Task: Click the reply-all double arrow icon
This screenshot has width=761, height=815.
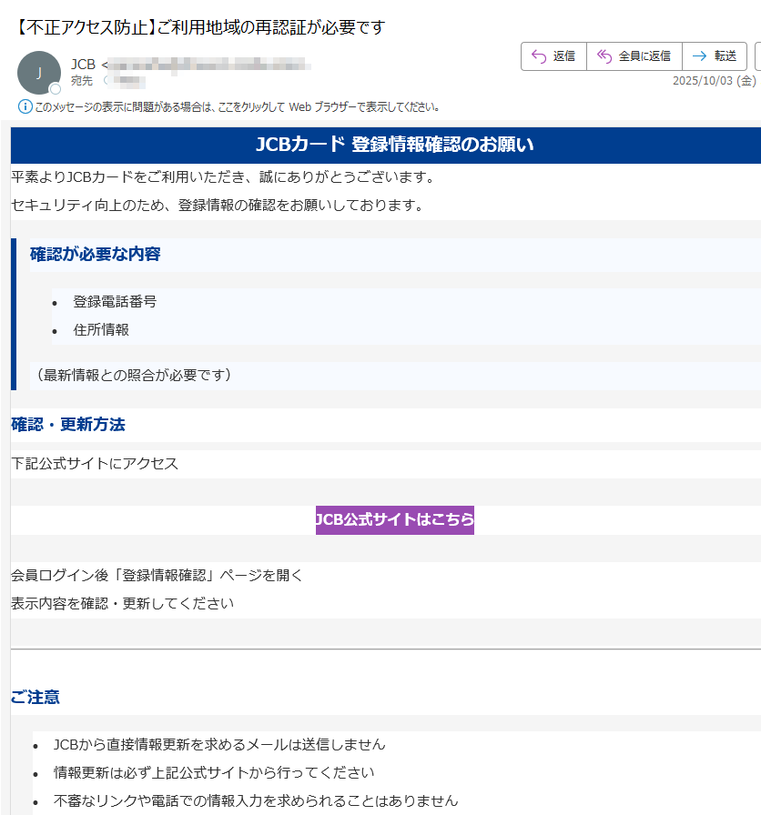Action: tap(603, 55)
